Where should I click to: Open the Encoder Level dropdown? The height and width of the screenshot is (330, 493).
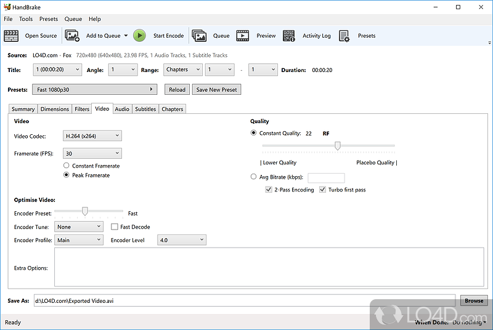[182, 240]
